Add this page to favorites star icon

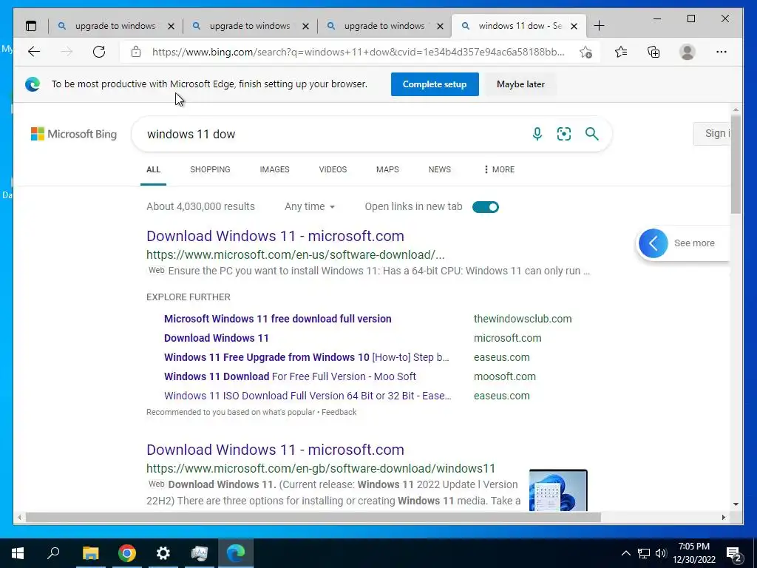(585, 52)
